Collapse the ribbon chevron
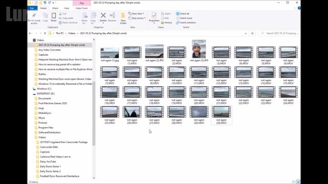Viewport: 328px width, 184px height. pos(295,8)
